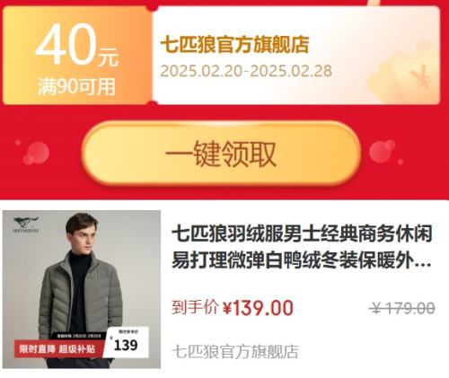Click the Septwolves logo on product image
The image size is (449, 378).
(x=26, y=224)
